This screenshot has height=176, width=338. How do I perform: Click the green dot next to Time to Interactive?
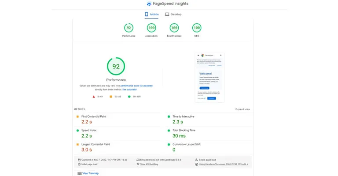pos(169,116)
